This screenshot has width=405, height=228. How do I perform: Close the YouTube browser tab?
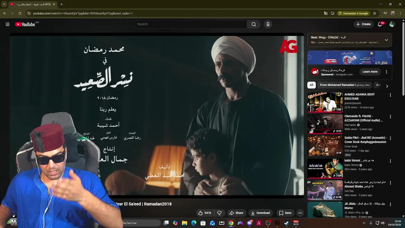54,4
